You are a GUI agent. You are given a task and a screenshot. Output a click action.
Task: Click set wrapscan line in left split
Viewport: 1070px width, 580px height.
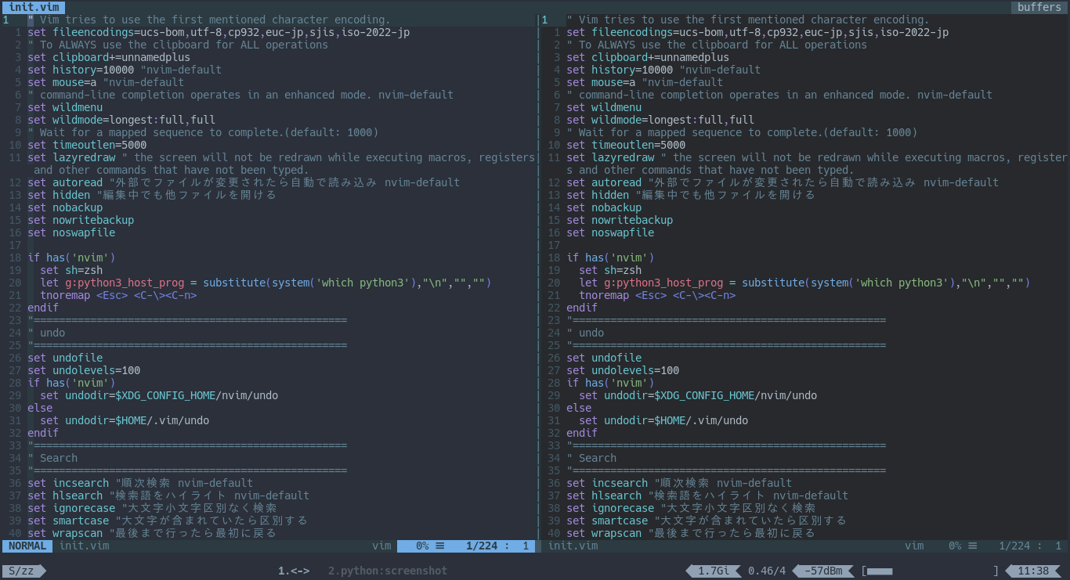tap(152, 533)
